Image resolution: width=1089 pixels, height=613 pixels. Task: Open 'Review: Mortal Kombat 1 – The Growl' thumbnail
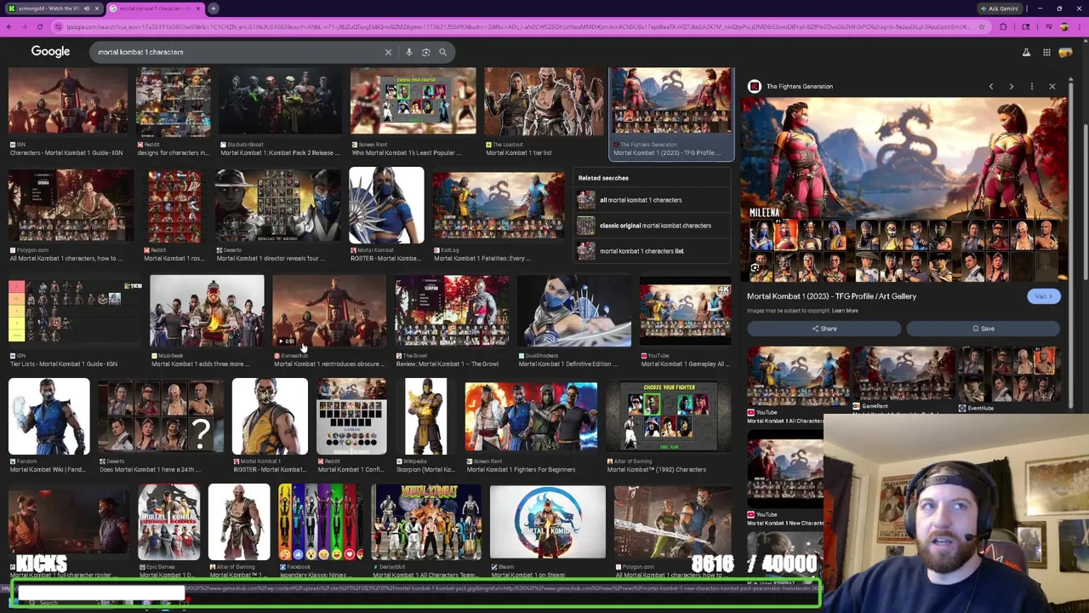452,311
